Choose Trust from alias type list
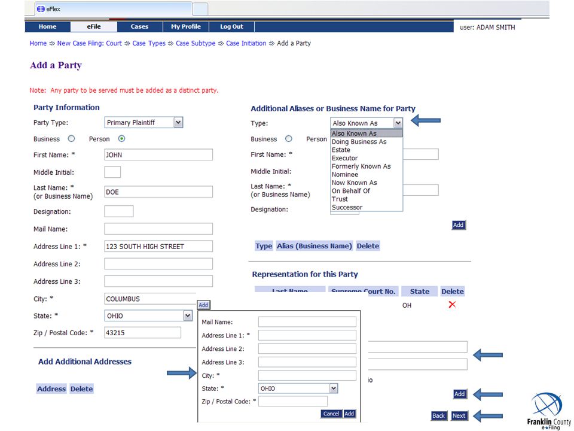574x431 pixels. click(367, 199)
